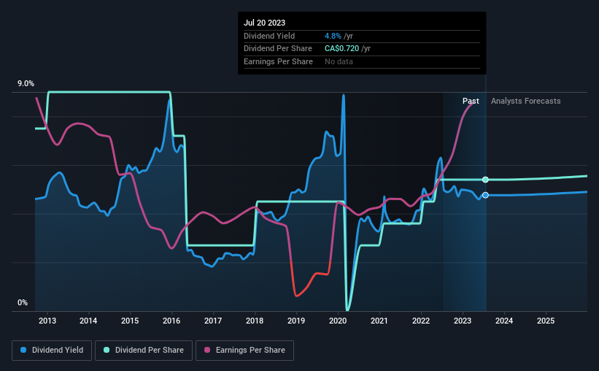Image resolution: width=599 pixels, height=371 pixels.
Task: Click the 2015 year label on axis
Action: coord(130,321)
